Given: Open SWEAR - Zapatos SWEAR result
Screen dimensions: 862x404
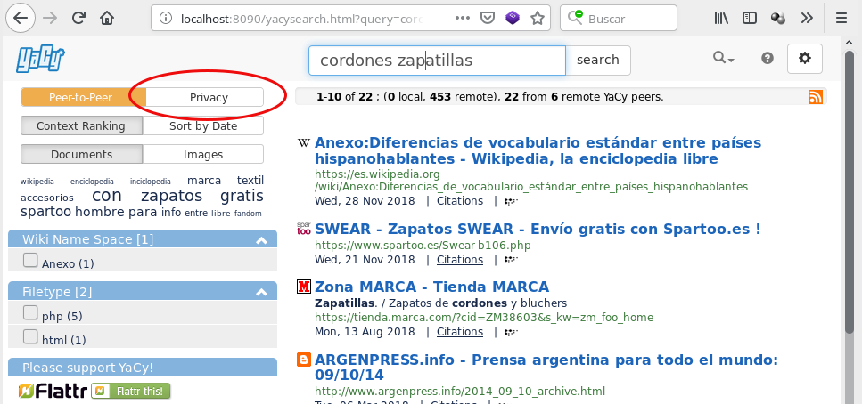Looking at the screenshot, I should (538, 229).
